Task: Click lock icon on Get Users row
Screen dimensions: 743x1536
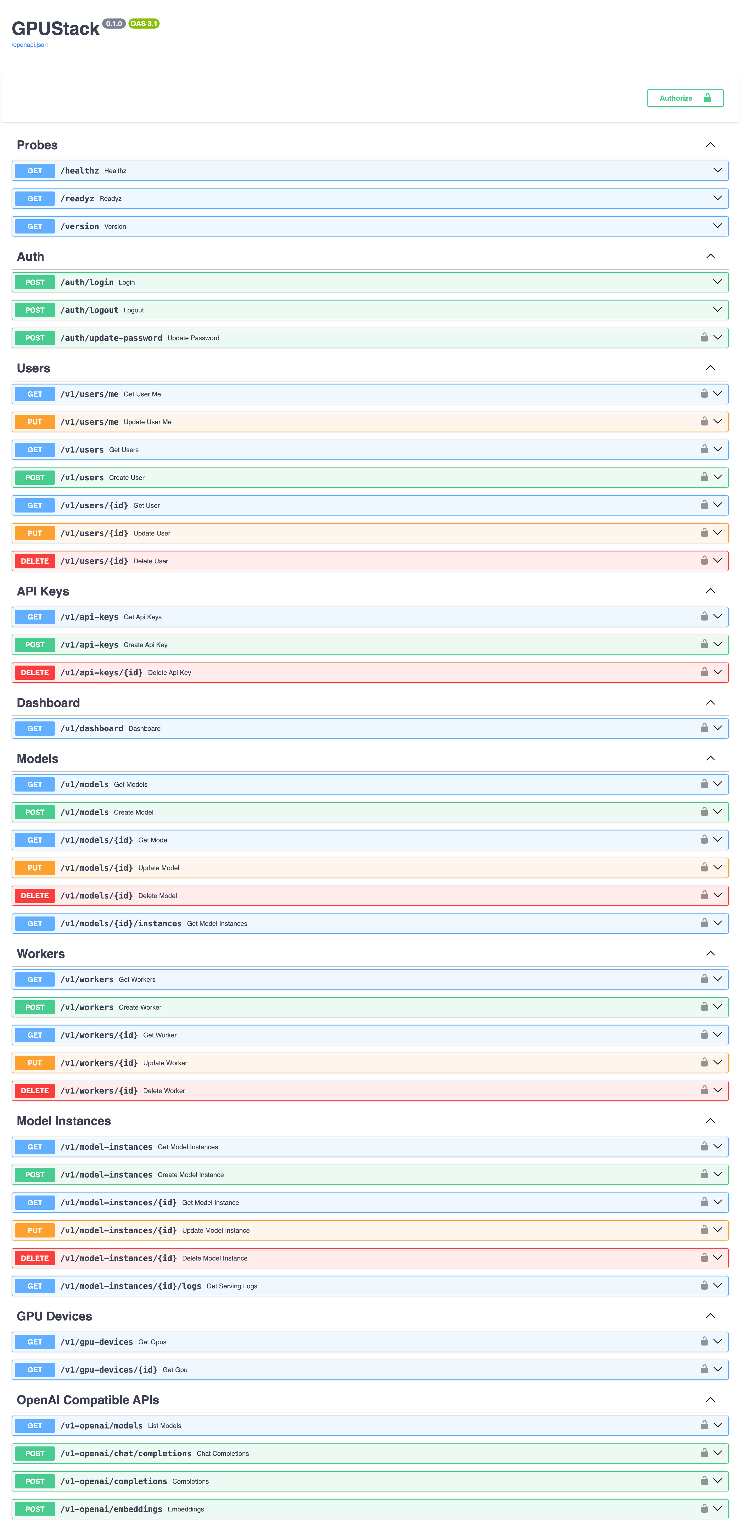Action: 704,449
